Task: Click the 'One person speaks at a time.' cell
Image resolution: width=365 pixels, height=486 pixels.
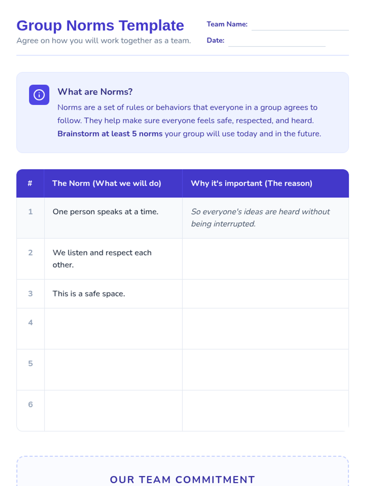Action: coord(113,218)
